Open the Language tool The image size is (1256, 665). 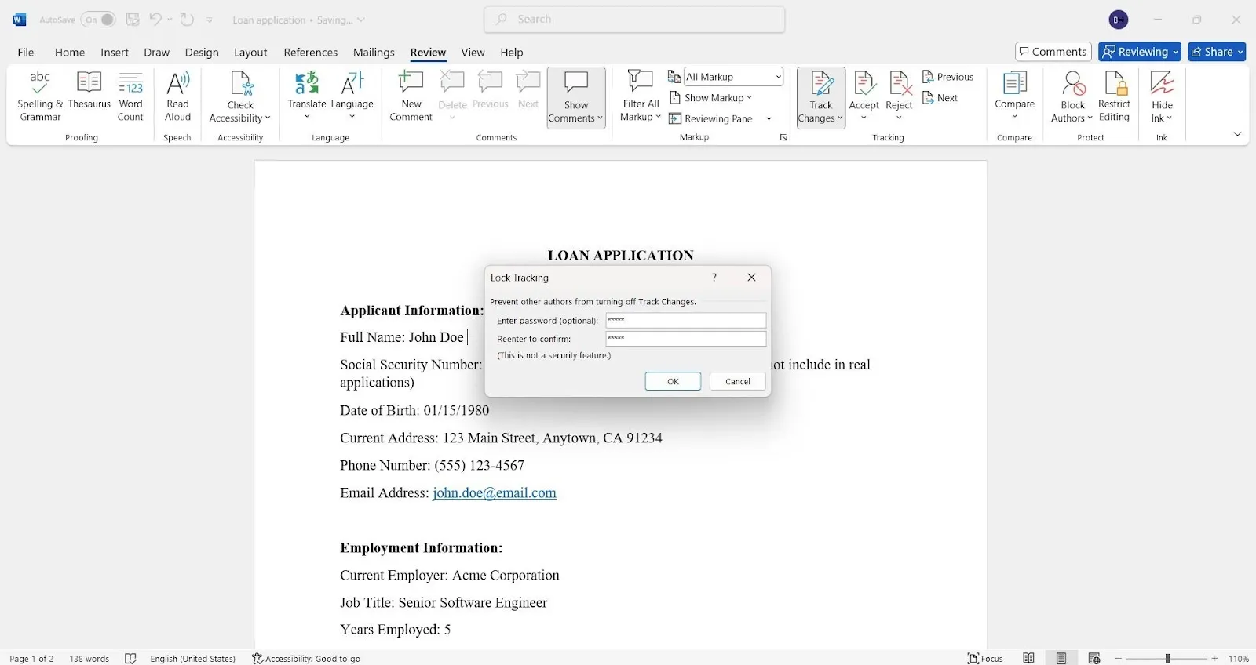click(352, 96)
